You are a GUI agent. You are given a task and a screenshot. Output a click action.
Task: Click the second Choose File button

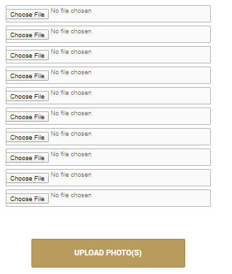tap(28, 35)
